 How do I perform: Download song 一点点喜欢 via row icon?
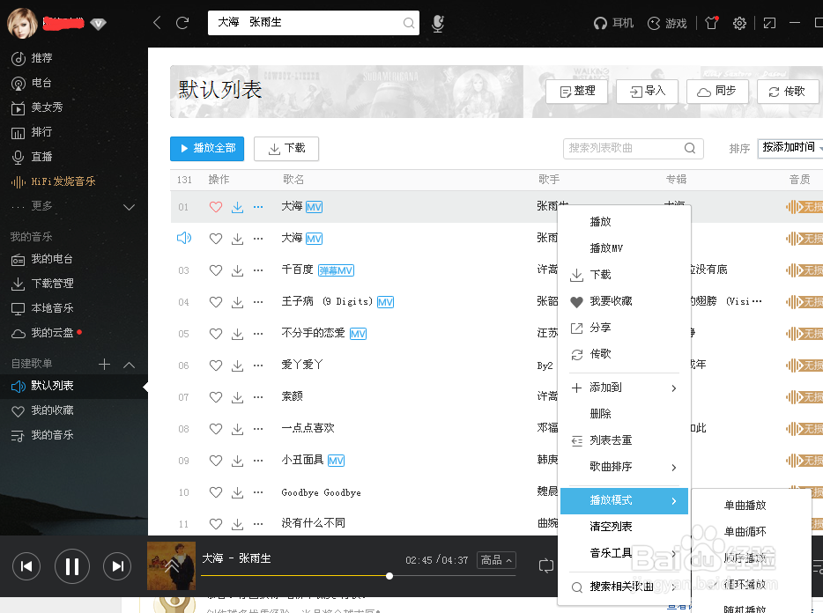[x=237, y=429]
